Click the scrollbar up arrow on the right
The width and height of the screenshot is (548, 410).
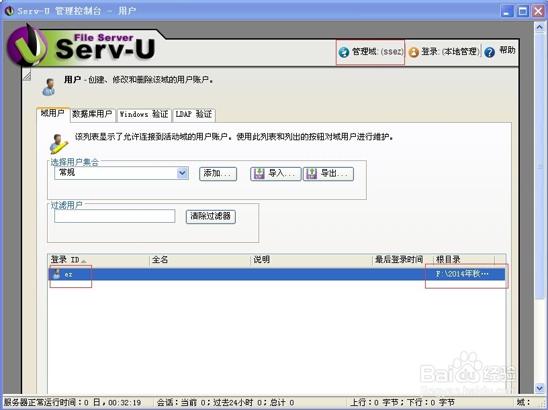539,28
